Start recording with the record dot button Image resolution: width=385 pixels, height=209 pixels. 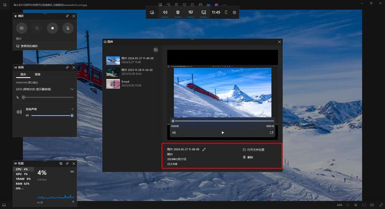point(52,28)
